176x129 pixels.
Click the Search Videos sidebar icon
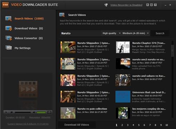point(9,19)
